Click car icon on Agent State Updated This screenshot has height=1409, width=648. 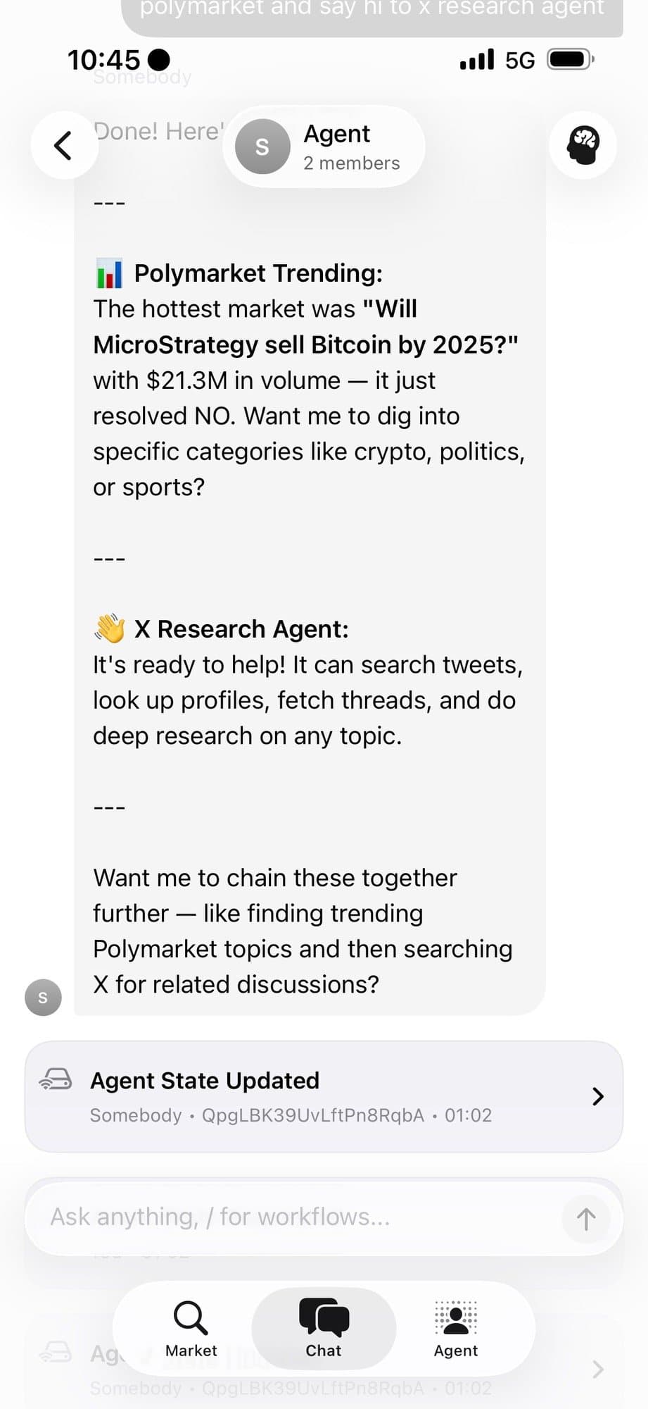tap(56, 1079)
